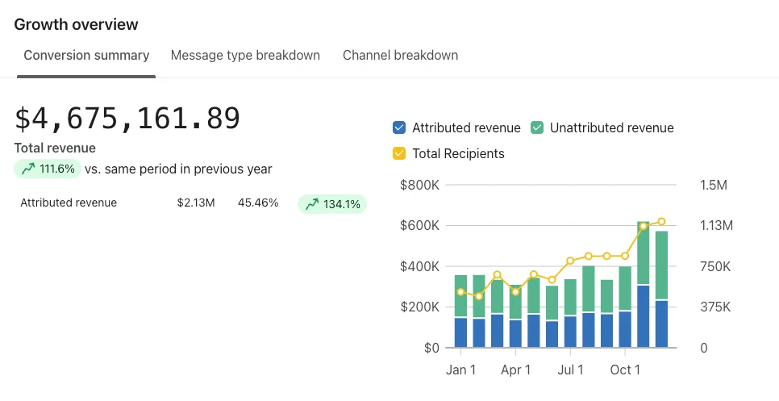Click the 1.5M right axis label
Viewport: 779px width, 401px height.
pyautogui.click(x=714, y=186)
